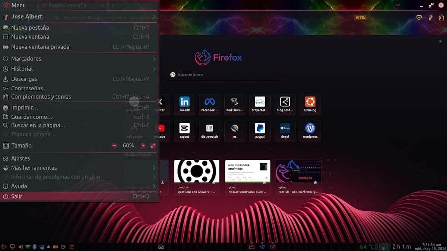Open the list-all-tabs dropdown arrow
Image resolution: width=447 pixels, height=251 pixels.
398,5
